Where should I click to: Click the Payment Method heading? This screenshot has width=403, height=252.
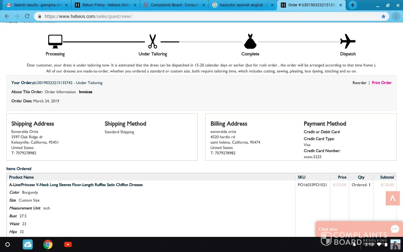click(325, 124)
